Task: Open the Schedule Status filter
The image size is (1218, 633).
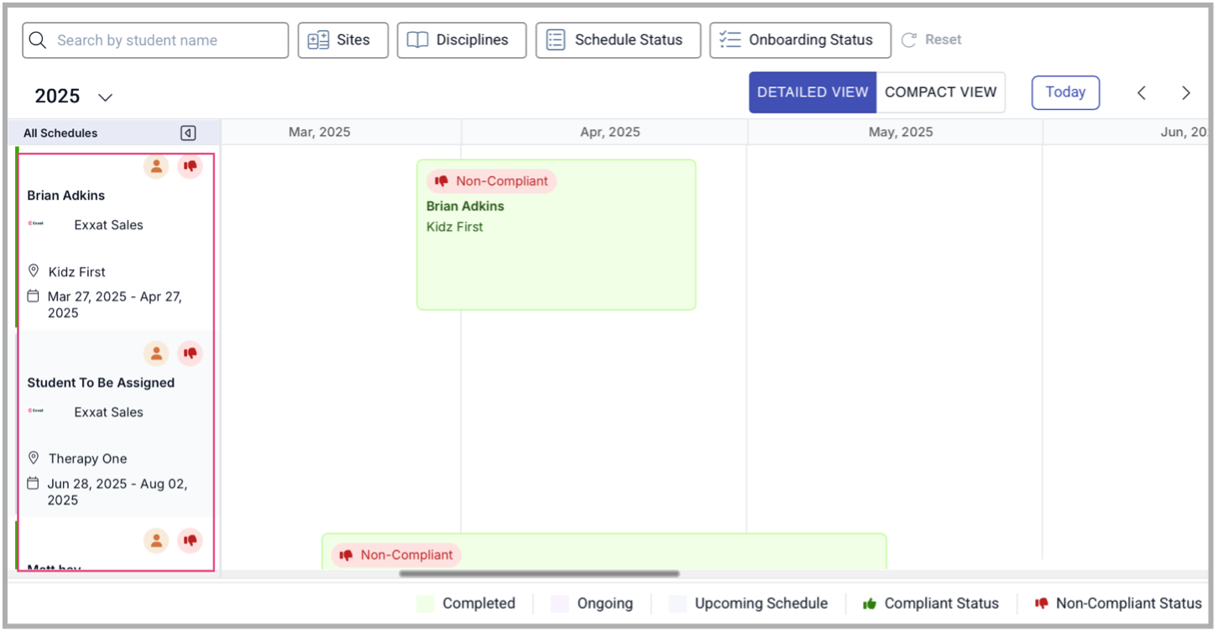Action: [x=618, y=40]
